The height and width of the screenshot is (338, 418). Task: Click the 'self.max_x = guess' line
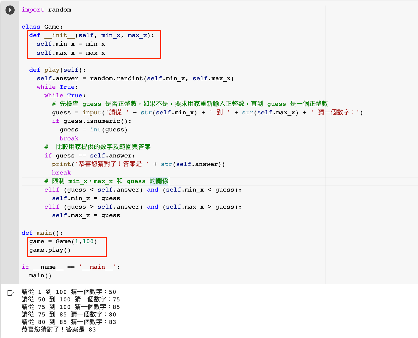point(86,215)
